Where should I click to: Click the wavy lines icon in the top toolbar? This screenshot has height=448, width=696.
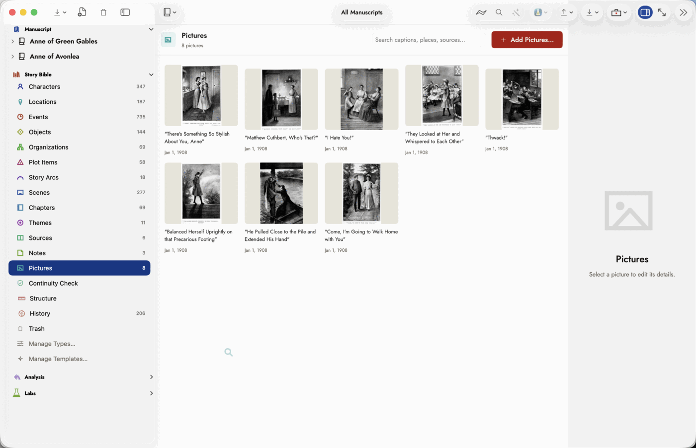point(481,12)
